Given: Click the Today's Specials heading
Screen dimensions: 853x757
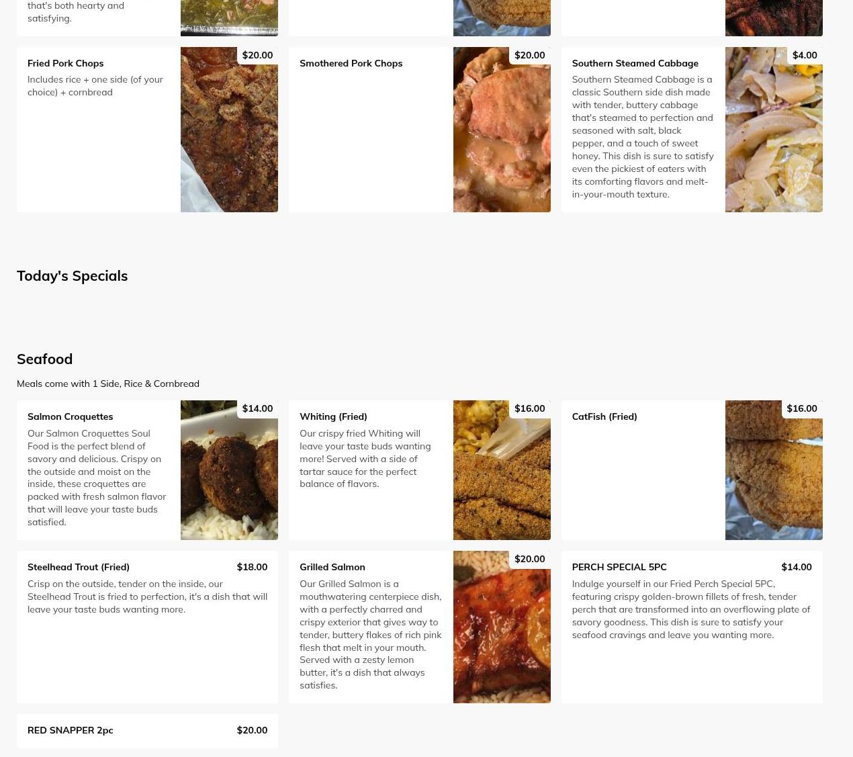Looking at the screenshot, I should pos(72,275).
